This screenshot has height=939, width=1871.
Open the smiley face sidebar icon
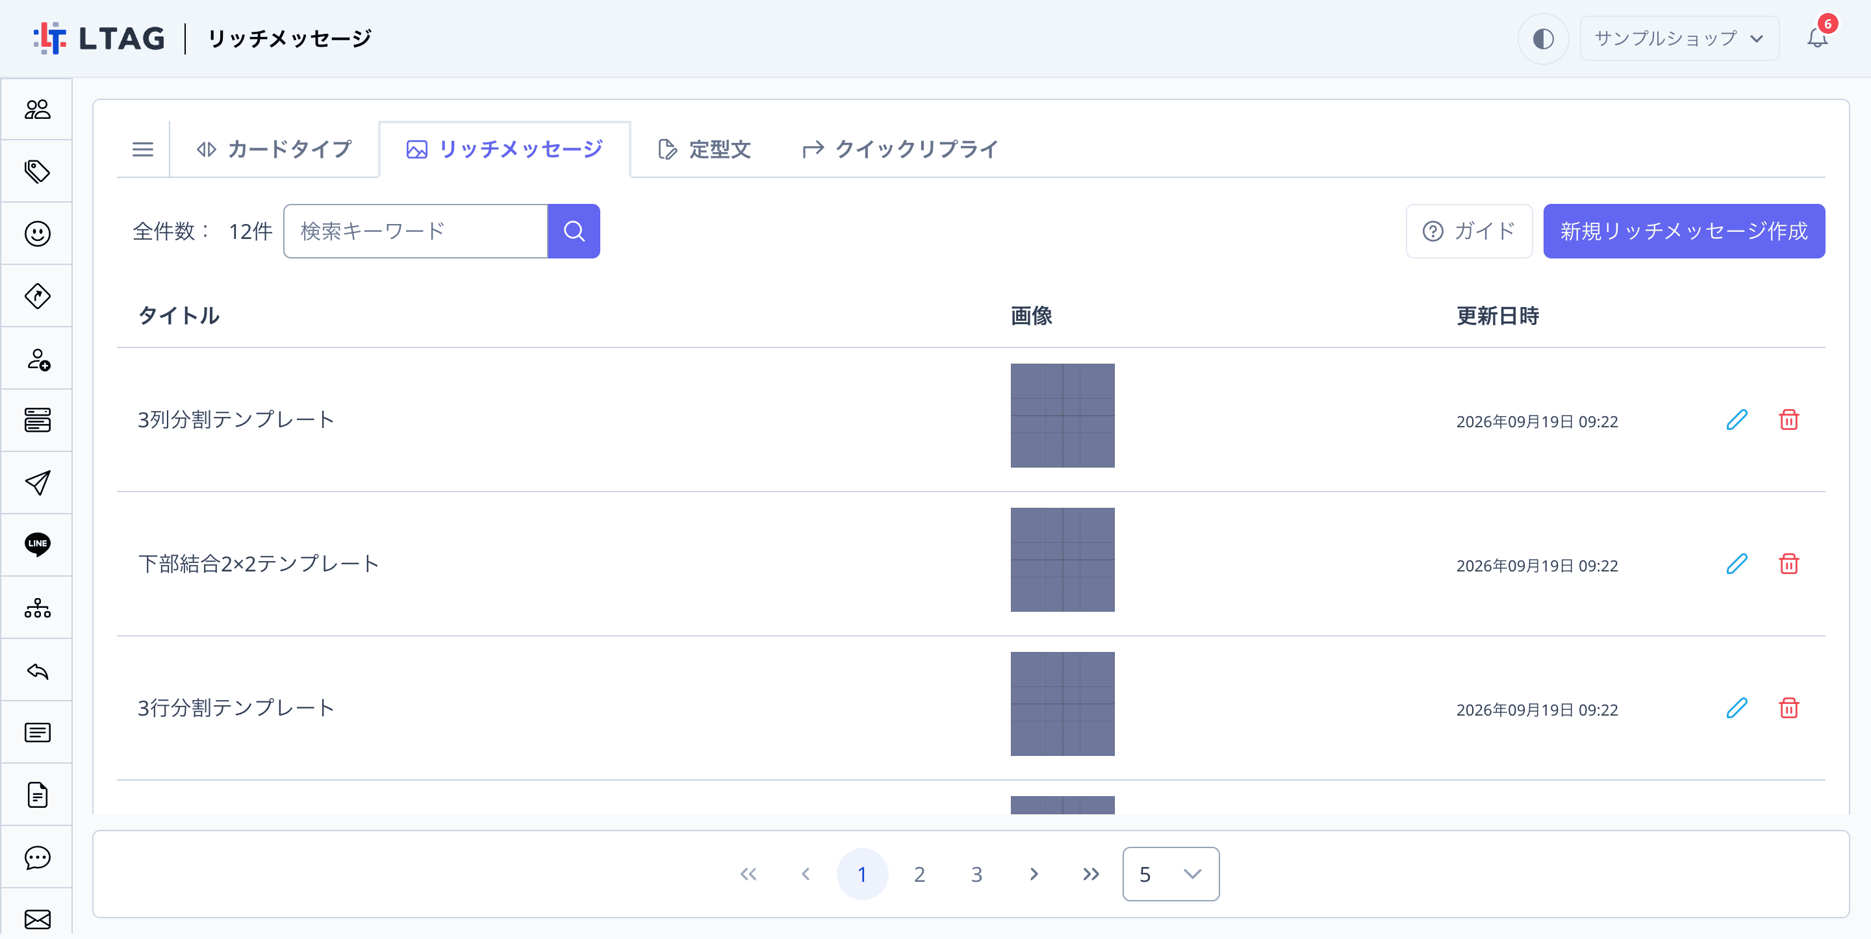coord(37,234)
